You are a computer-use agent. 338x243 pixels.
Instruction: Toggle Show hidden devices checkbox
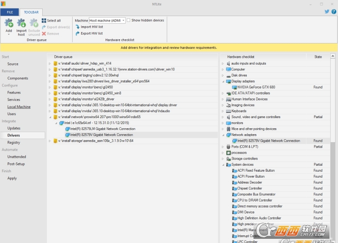click(128, 20)
